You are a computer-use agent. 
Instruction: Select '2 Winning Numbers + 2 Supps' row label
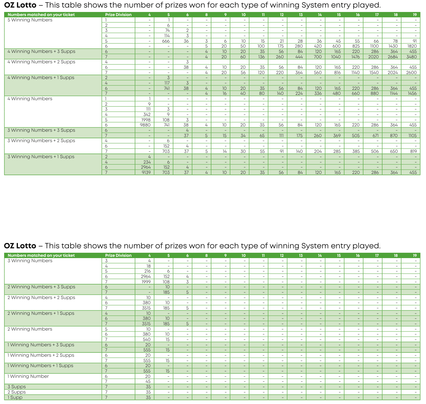pyautogui.click(x=41, y=297)
